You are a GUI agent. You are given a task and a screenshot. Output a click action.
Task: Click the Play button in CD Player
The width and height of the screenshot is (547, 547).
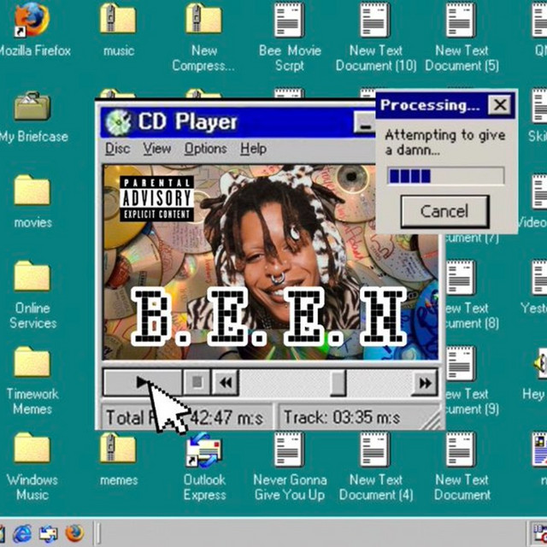point(143,382)
